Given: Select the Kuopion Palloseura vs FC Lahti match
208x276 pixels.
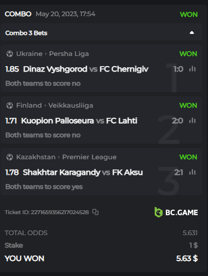Looking at the screenshot, I should (x=79, y=121).
